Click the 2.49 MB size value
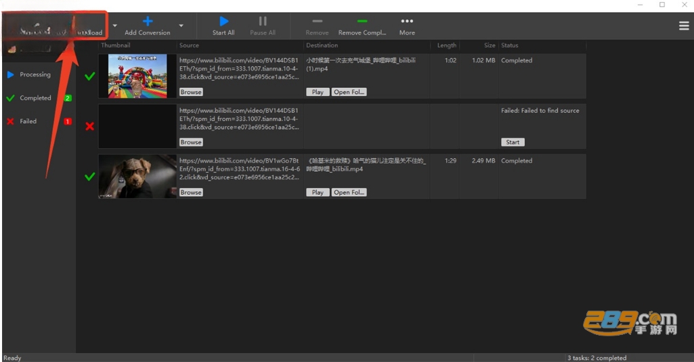 (483, 160)
